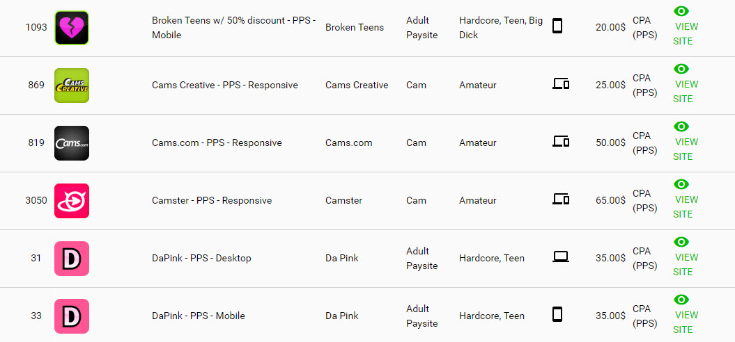Click the Broken Teens broken-heart logo
Image resolution: width=735 pixels, height=342 pixels.
coord(72,28)
